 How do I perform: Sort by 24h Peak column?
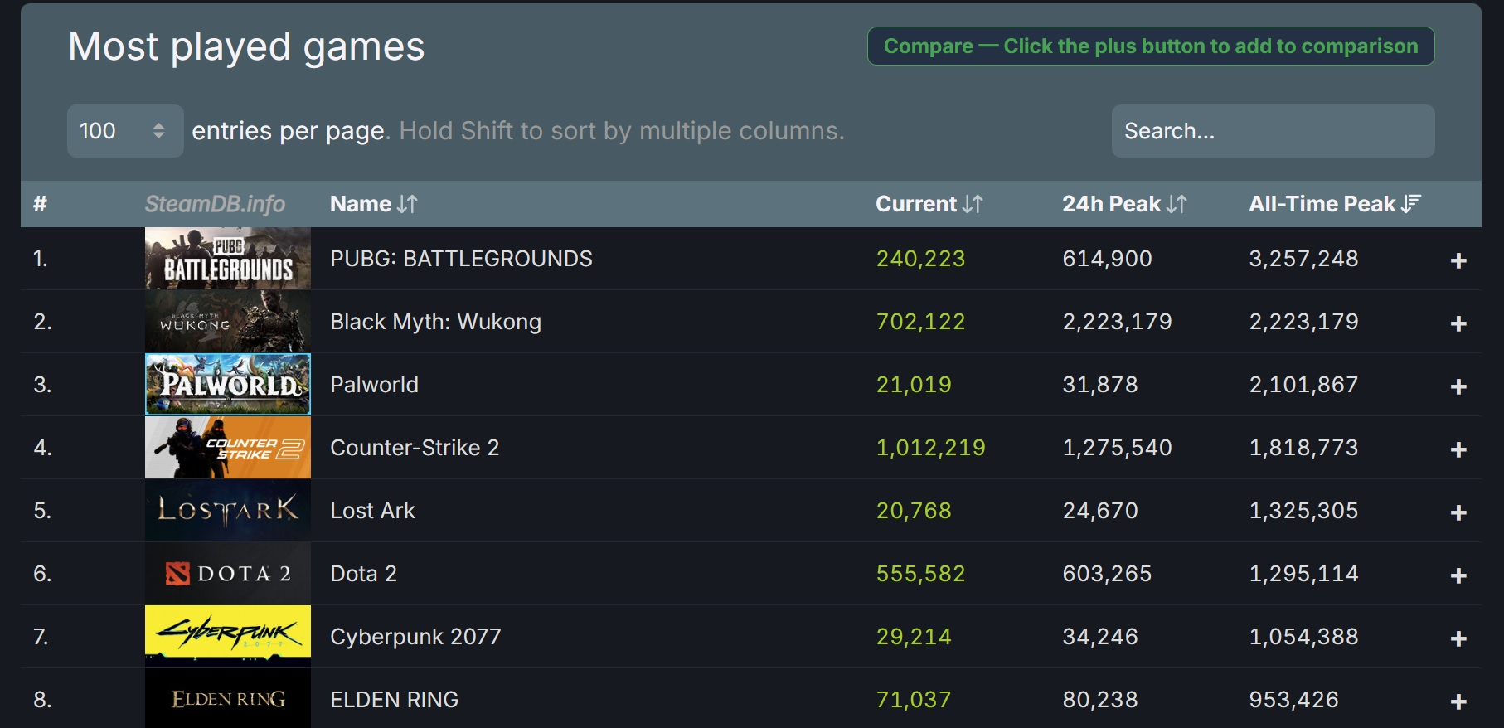pos(1125,204)
